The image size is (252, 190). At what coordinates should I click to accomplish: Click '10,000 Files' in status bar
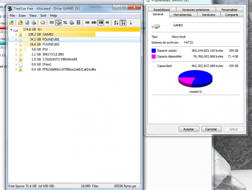coord(90,186)
